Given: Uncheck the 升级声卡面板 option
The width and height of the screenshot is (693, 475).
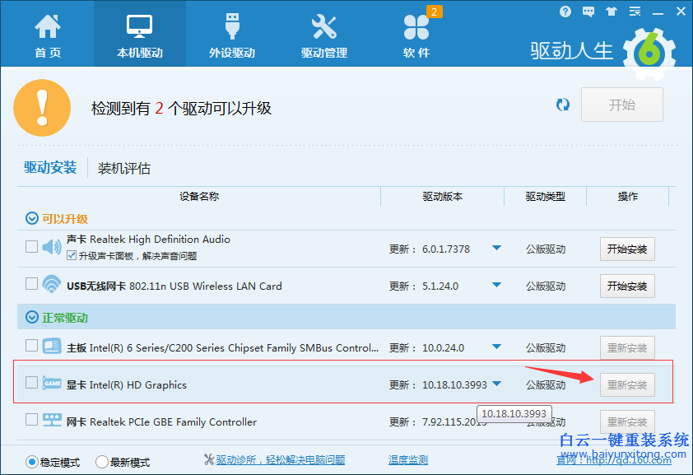Looking at the screenshot, I should click(72, 256).
